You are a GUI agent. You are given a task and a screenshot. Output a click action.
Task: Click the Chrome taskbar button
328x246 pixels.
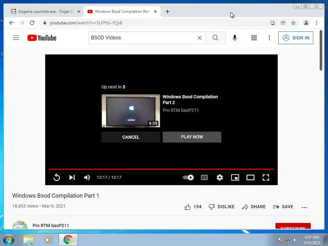[x=68, y=240]
